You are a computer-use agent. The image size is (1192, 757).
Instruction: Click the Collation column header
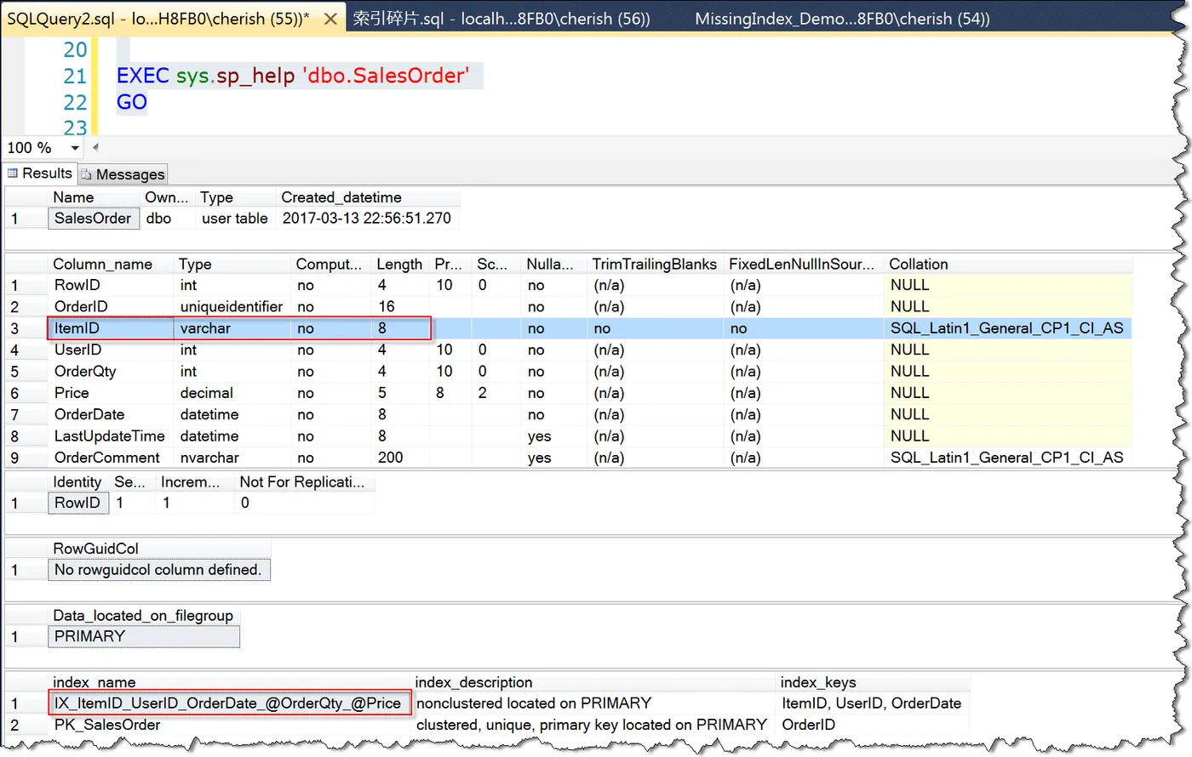1008,265
